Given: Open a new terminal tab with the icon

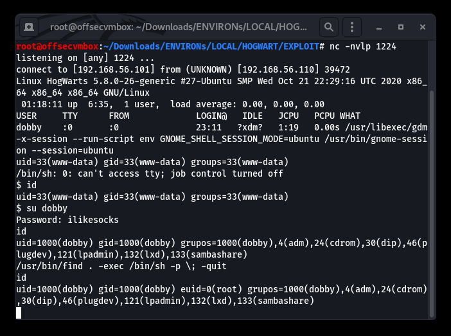Looking at the screenshot, I should (29, 27).
